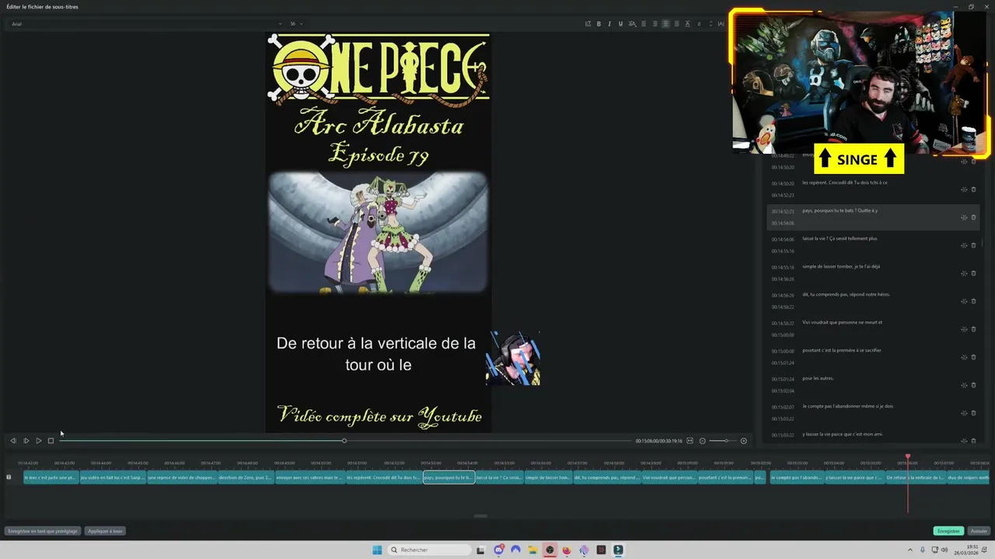Select subtitle row 'simple de laisser tomber, je te l'ai déjà'

point(872,273)
